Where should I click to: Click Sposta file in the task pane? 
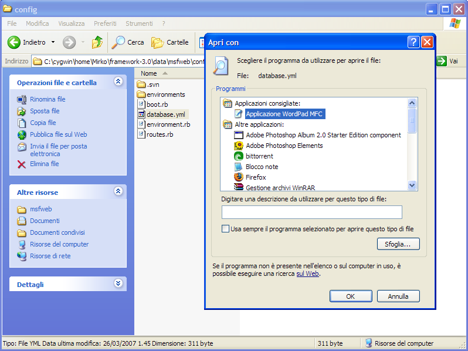[x=45, y=111]
